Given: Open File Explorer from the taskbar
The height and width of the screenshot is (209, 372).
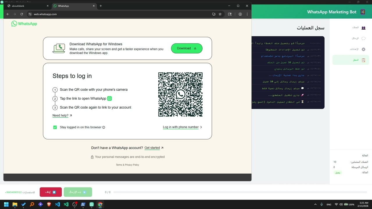Looking at the screenshot, I should click(x=15, y=204).
